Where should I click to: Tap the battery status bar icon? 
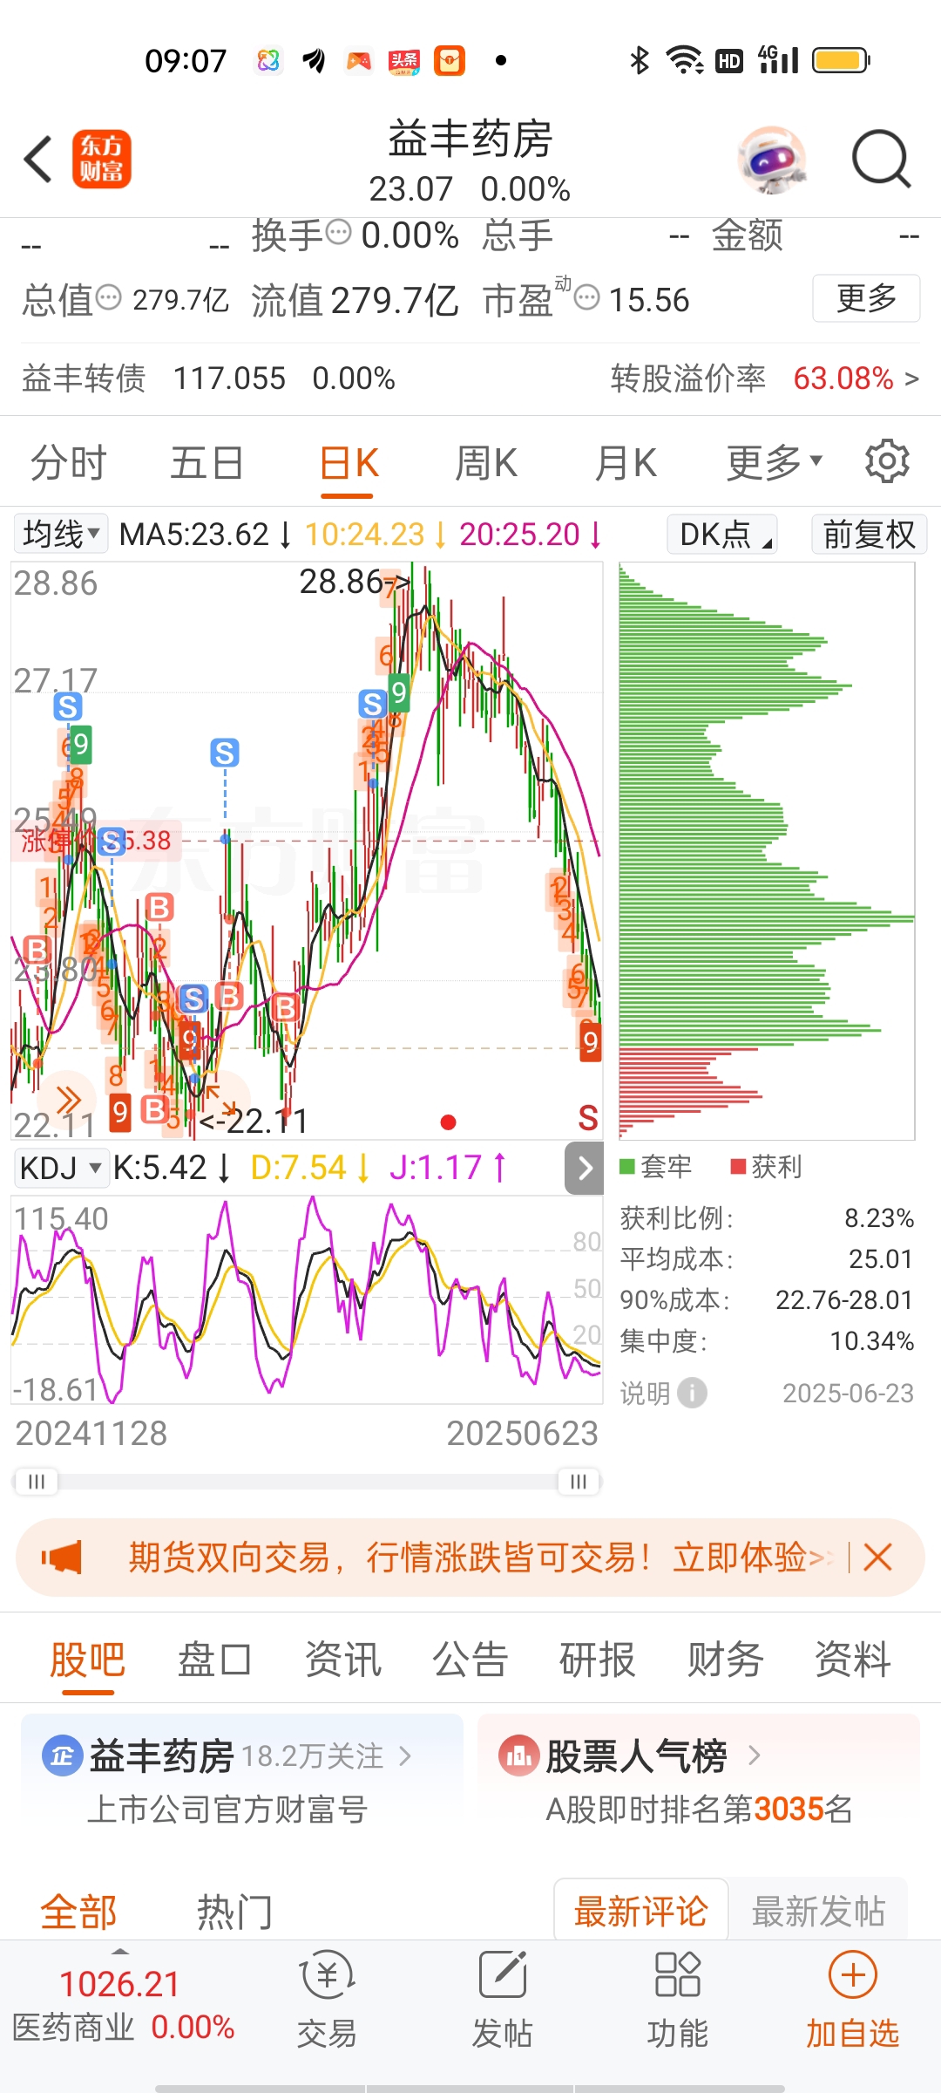click(x=841, y=60)
